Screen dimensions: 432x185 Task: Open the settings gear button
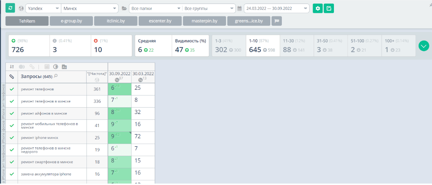pyautogui.click(x=317, y=8)
